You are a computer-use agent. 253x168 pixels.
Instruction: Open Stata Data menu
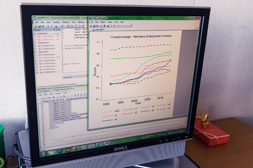pos(48,22)
